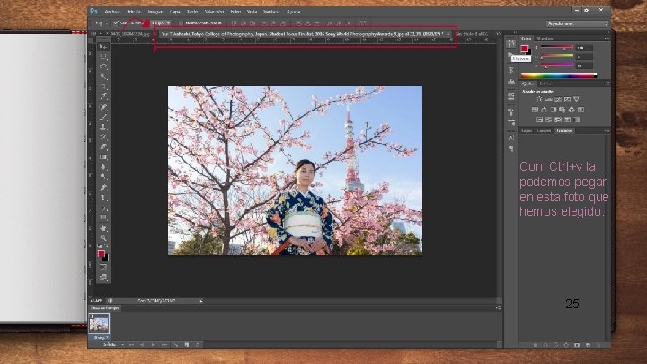Screen dimensions: 647x364
Task: Select the Hand tool
Action: 102,228
